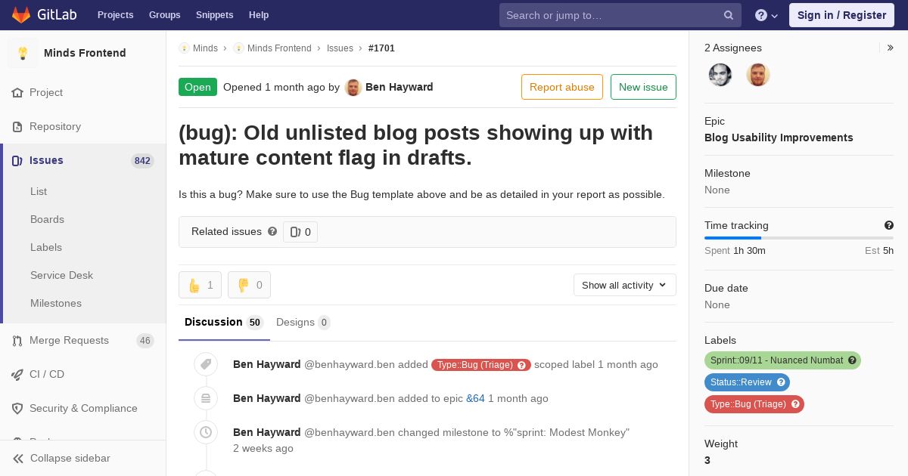Click the Sprint label help icon
Image resolution: width=908 pixels, height=476 pixels.
852,360
